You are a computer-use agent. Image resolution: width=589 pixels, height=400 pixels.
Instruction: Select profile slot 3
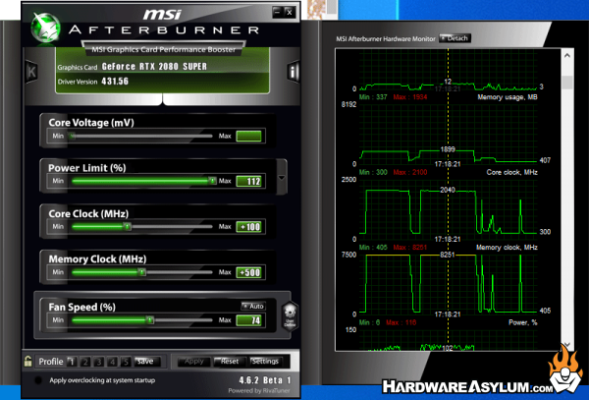point(99,362)
